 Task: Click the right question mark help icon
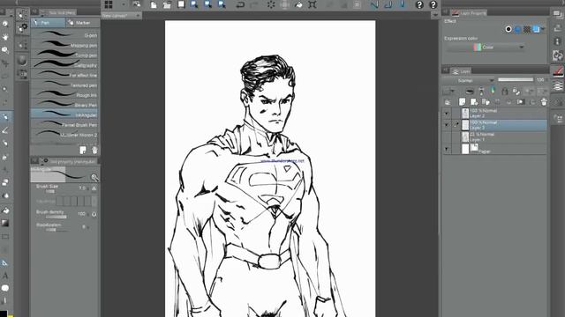tap(433, 4)
